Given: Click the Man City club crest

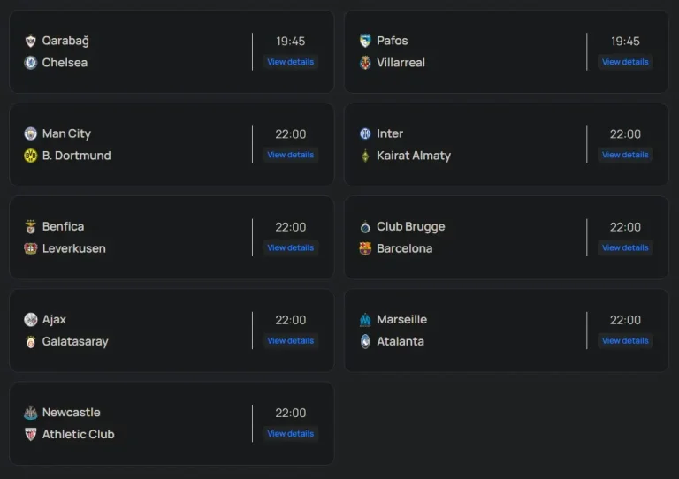Looking at the screenshot, I should click(30, 133).
